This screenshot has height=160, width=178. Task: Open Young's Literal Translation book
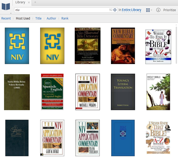[123, 92]
